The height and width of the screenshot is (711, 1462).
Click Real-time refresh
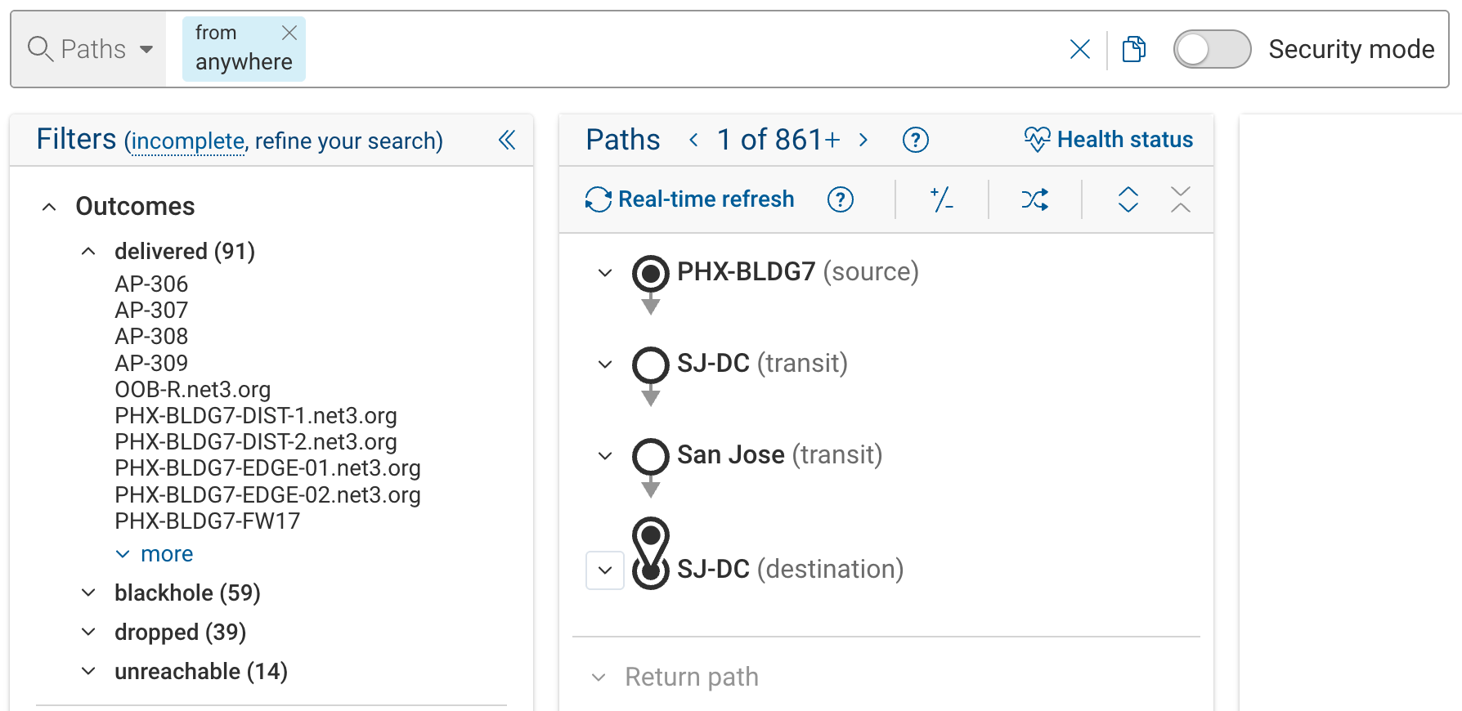tap(689, 199)
